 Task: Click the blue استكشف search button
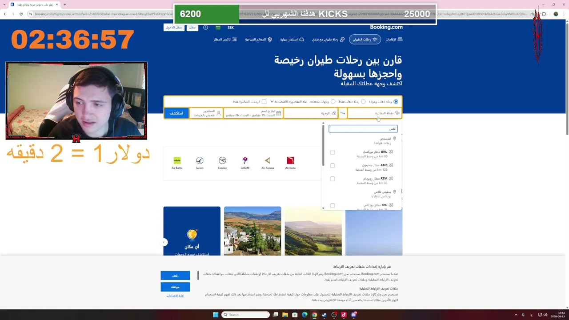point(176,113)
